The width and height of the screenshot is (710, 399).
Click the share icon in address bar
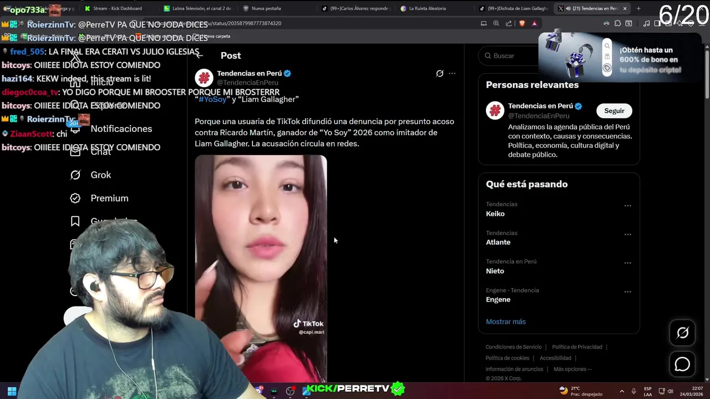click(509, 23)
